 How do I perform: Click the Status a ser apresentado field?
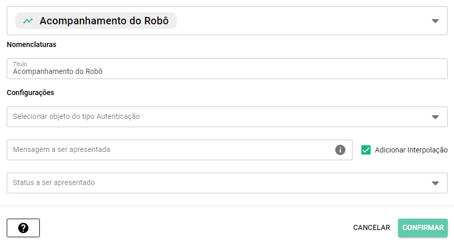click(207, 183)
